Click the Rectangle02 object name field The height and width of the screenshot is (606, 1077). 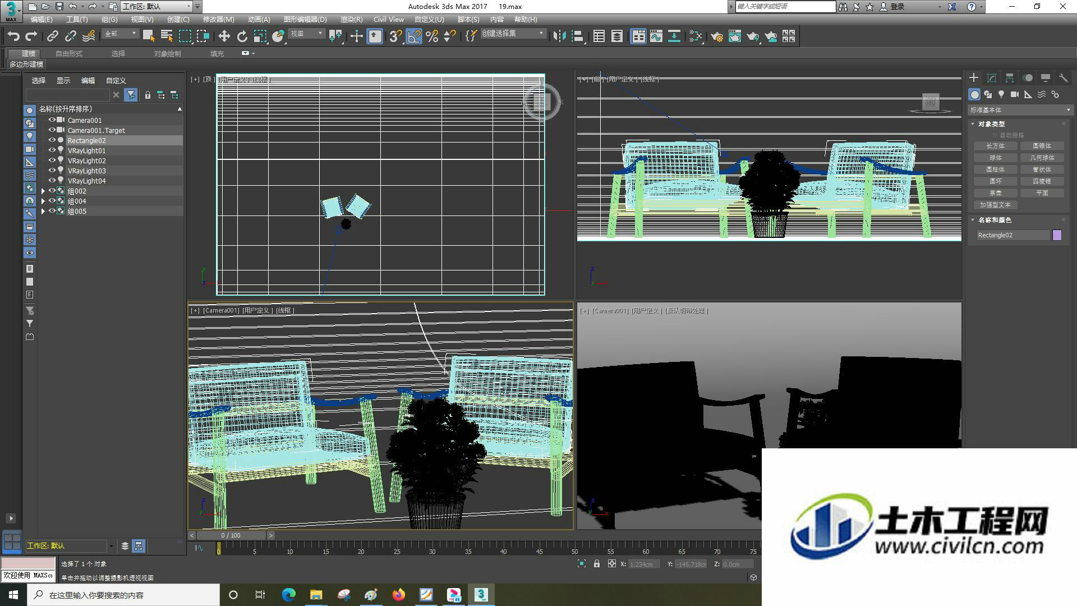pyautogui.click(x=1013, y=235)
